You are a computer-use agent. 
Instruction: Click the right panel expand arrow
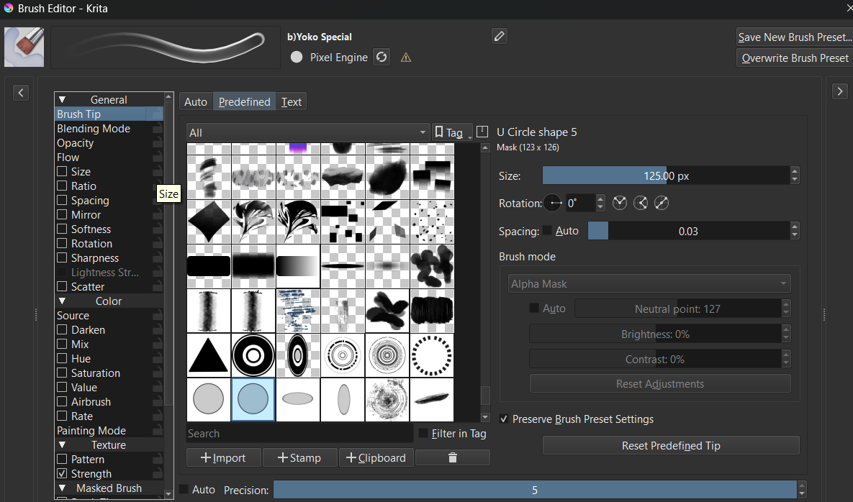click(840, 91)
